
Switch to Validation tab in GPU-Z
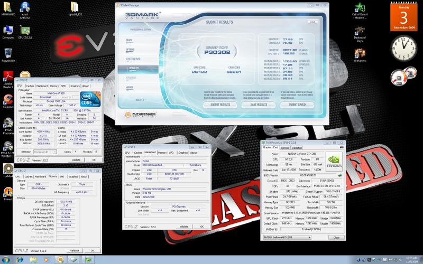297,148
